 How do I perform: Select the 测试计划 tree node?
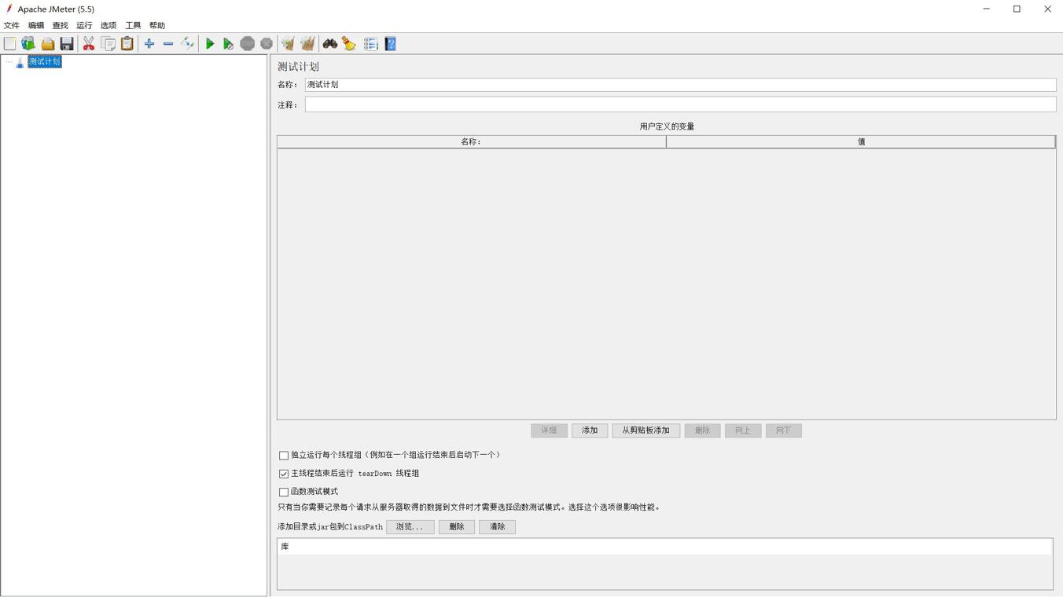pos(45,62)
